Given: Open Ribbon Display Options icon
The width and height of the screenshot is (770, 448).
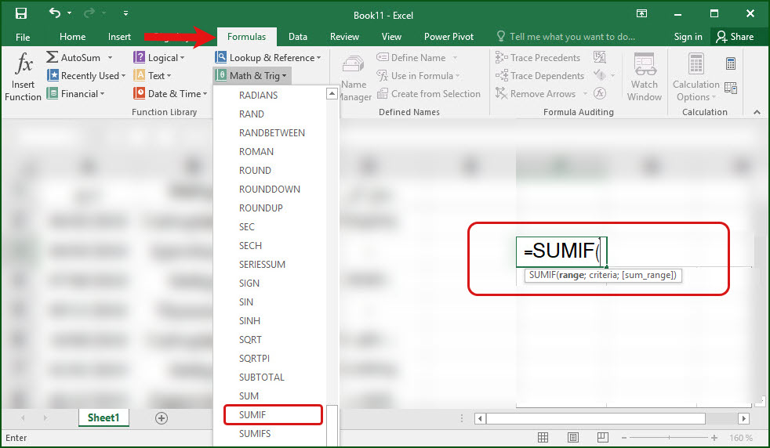Looking at the screenshot, I should coord(641,14).
